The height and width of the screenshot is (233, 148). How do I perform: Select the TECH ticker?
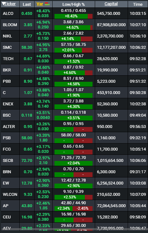point(8,58)
